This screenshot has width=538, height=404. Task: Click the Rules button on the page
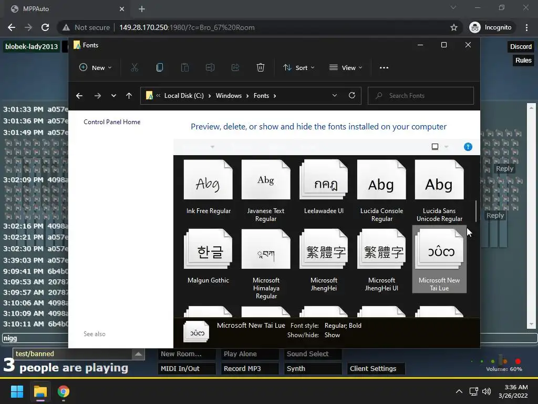[x=523, y=60]
